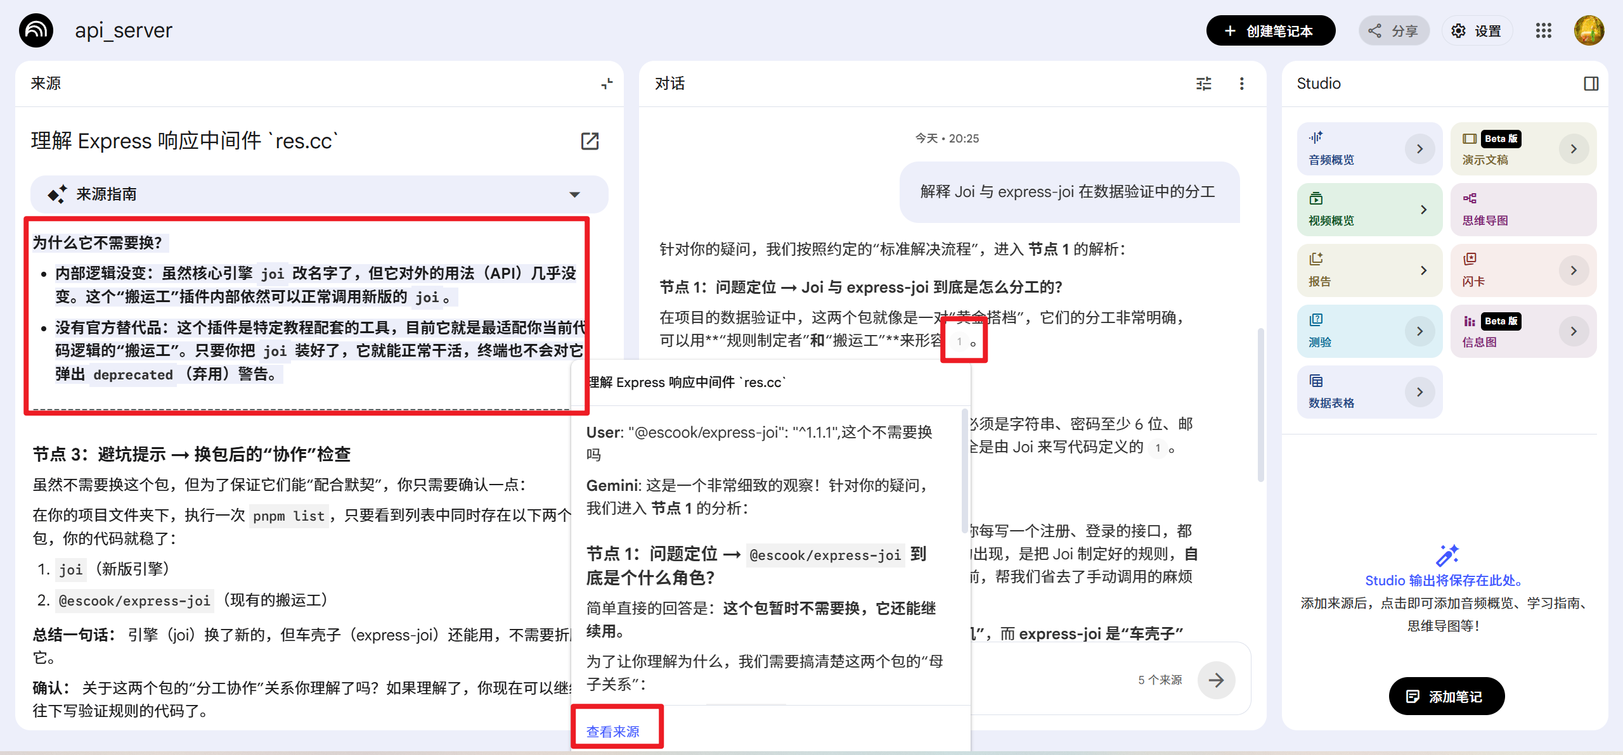Open chat configuration sliders icon
The image size is (1623, 755).
coord(1203,84)
